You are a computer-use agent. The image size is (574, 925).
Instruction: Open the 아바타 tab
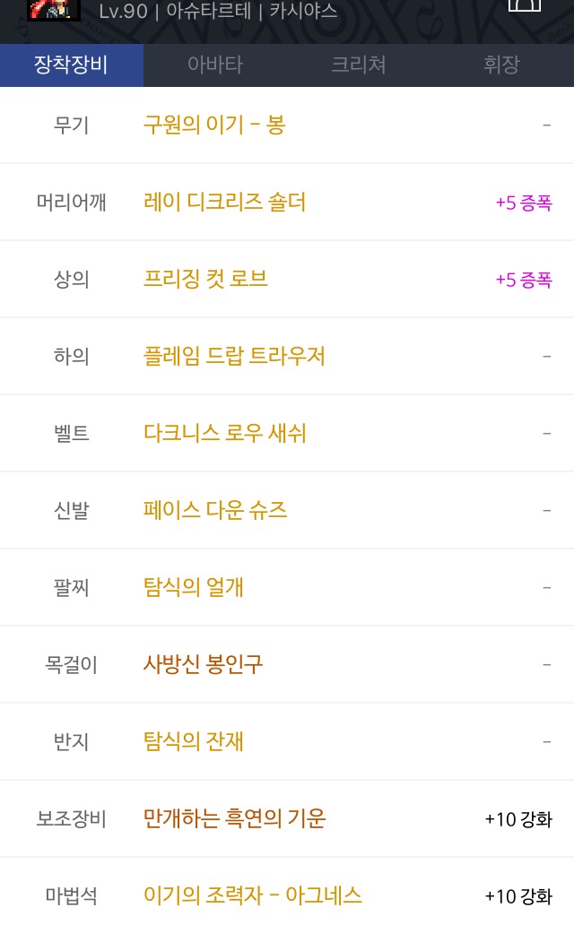215,65
